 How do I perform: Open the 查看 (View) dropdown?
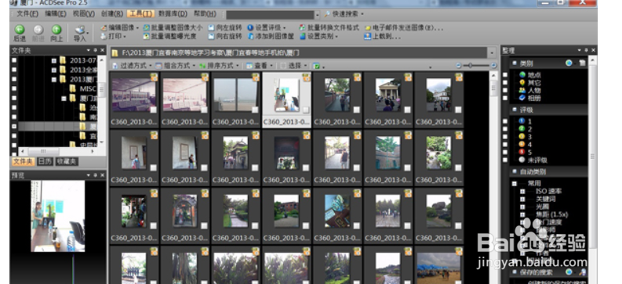coord(260,66)
